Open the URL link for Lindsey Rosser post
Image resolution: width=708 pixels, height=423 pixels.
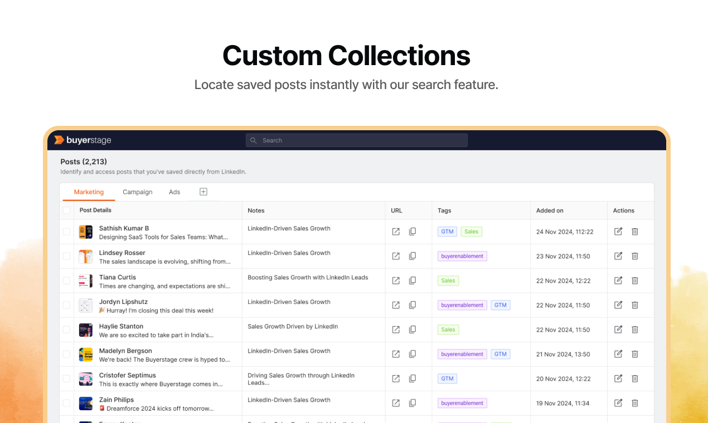(396, 256)
